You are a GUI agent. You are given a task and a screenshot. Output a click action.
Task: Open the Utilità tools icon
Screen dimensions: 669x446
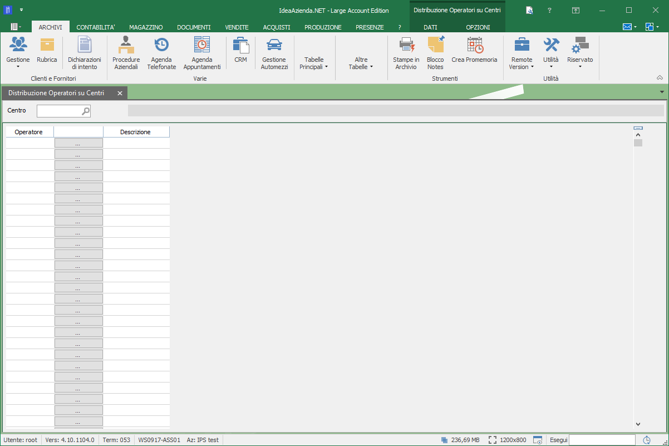(551, 45)
